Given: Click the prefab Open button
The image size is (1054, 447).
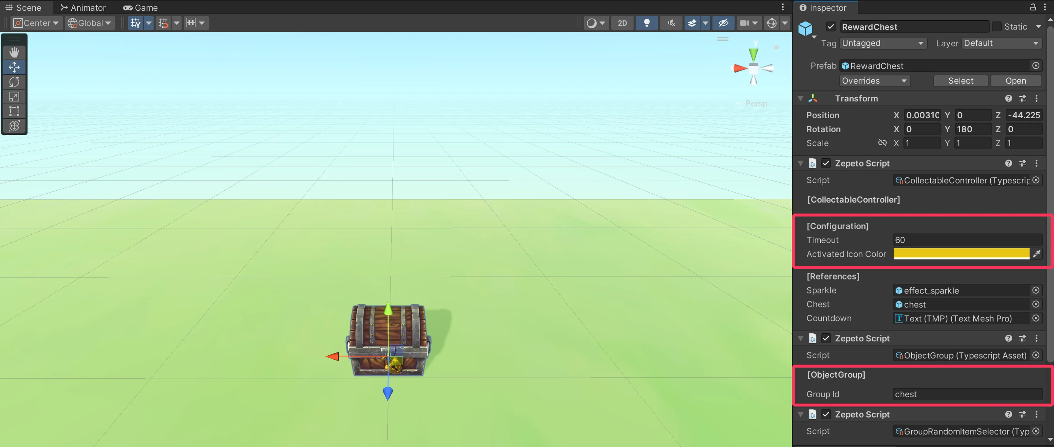Looking at the screenshot, I should (1016, 81).
